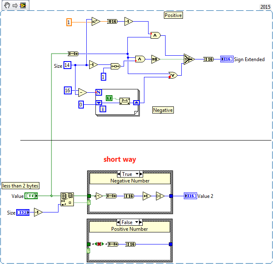
Task: Select the Logical Shift node
Action: coord(116,66)
